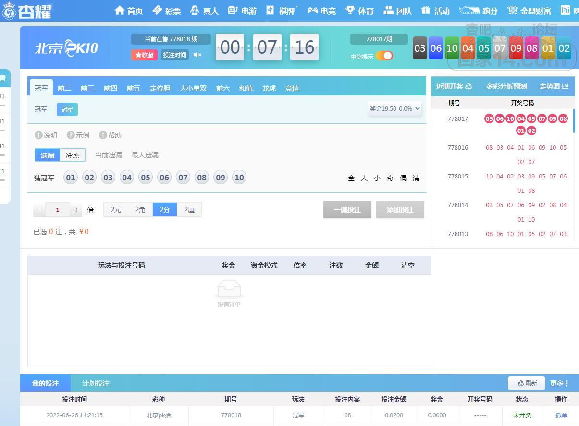Viewport: 579px width, 426px height.
Task: Switch to 冷热 display mode
Action: [73, 155]
